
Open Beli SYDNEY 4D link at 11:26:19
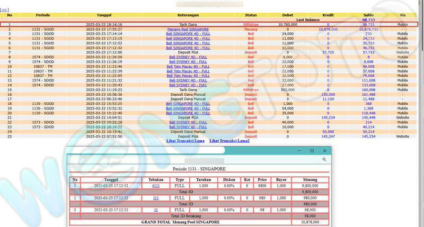point(188,62)
